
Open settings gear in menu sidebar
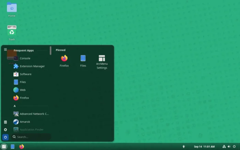point(5,130)
